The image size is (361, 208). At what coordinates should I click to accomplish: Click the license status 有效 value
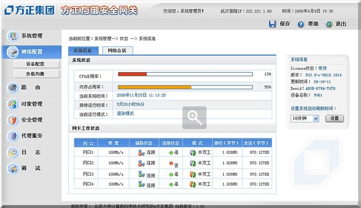[x=322, y=68]
